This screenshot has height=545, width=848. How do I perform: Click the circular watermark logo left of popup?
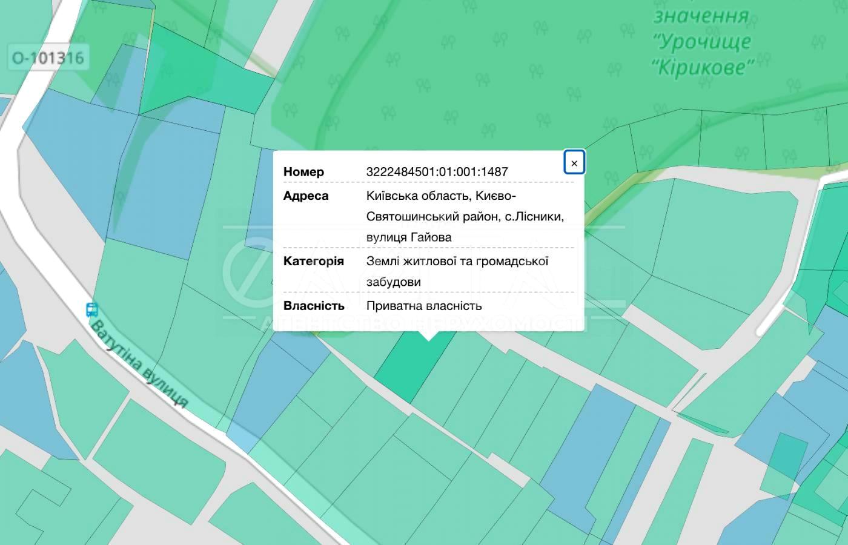pyautogui.click(x=248, y=272)
